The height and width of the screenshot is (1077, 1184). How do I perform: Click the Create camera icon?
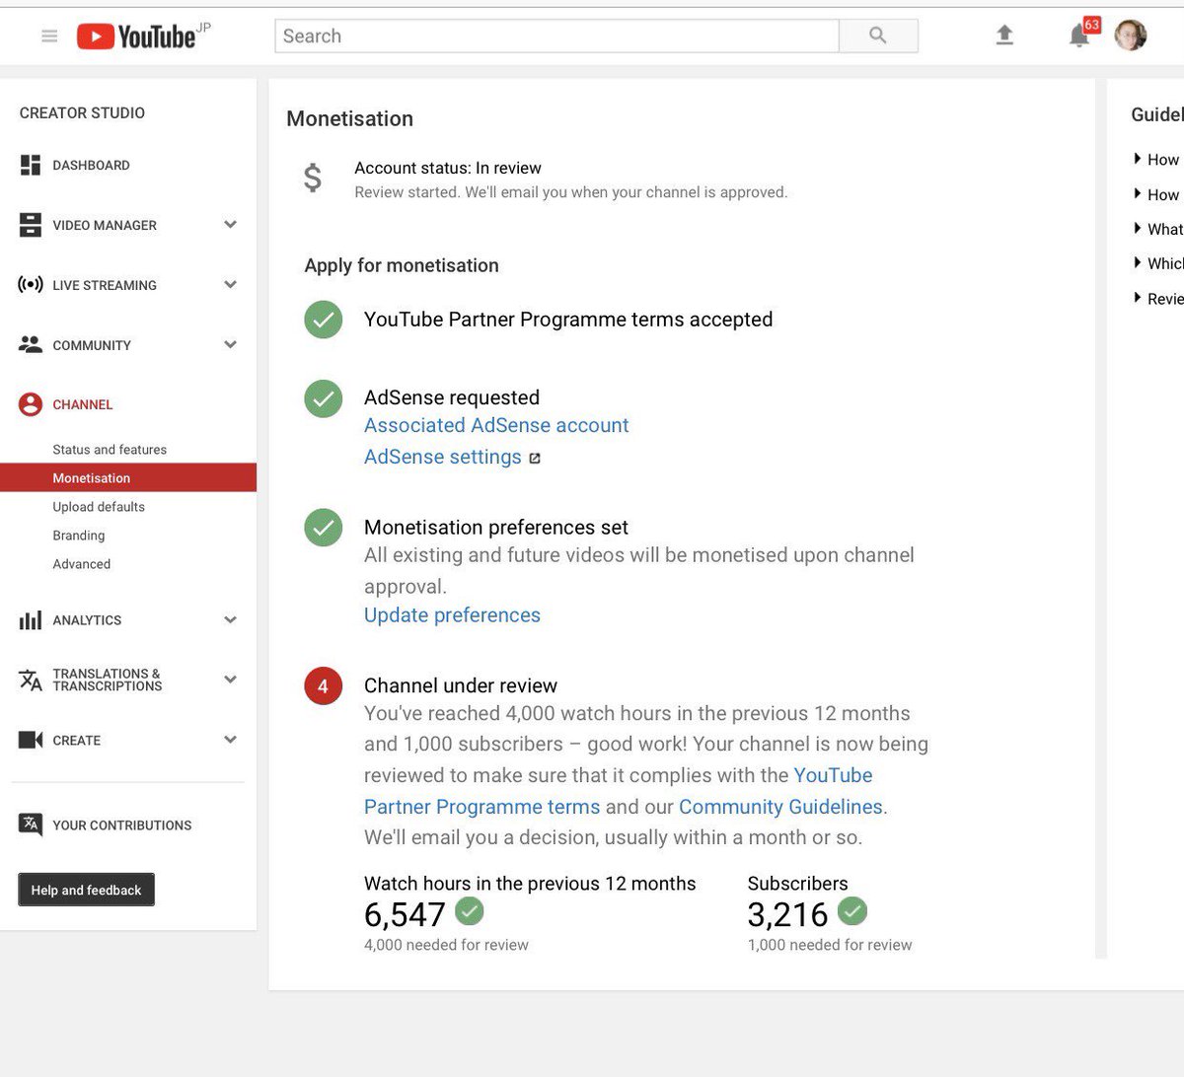[x=31, y=740]
